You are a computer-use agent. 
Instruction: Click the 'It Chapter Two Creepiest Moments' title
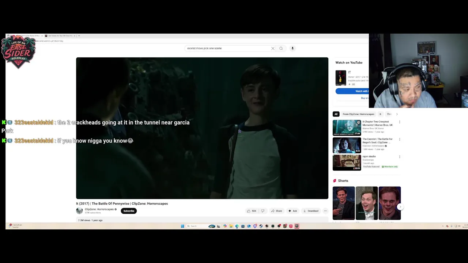tap(377, 123)
